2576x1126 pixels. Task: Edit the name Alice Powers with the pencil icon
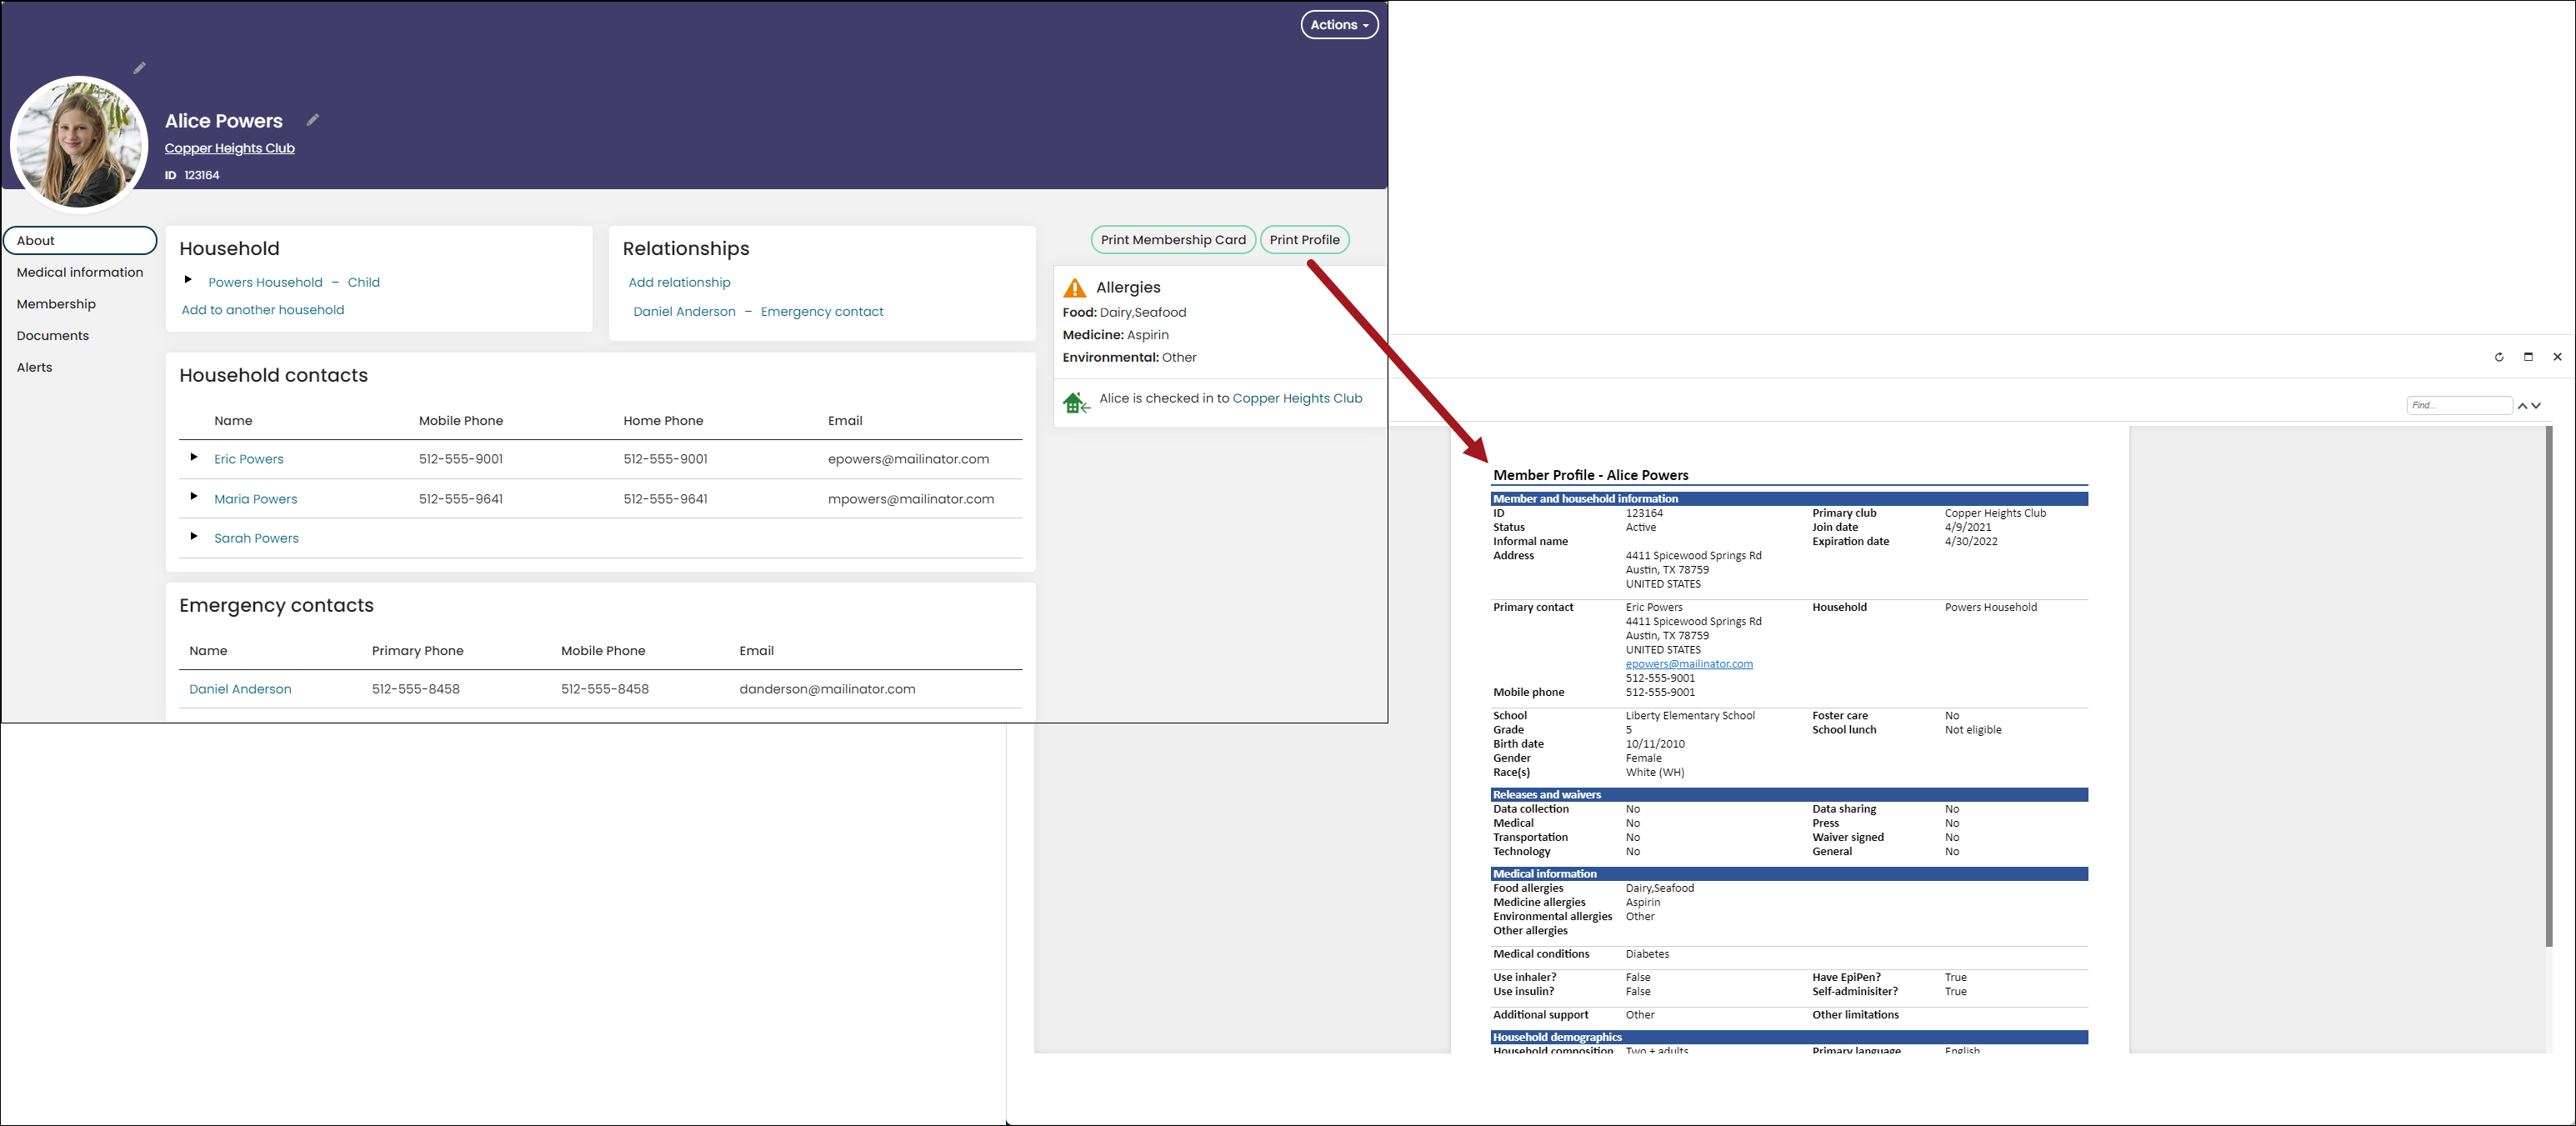pyautogui.click(x=313, y=120)
